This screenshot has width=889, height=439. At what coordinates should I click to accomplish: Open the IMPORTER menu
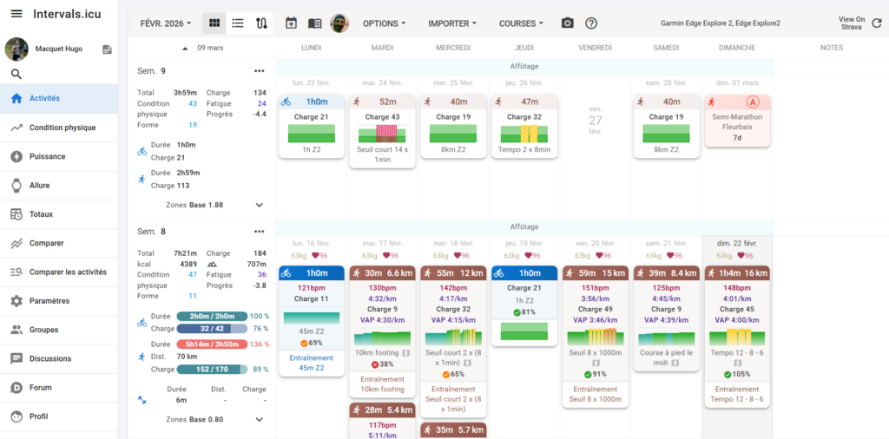[452, 23]
